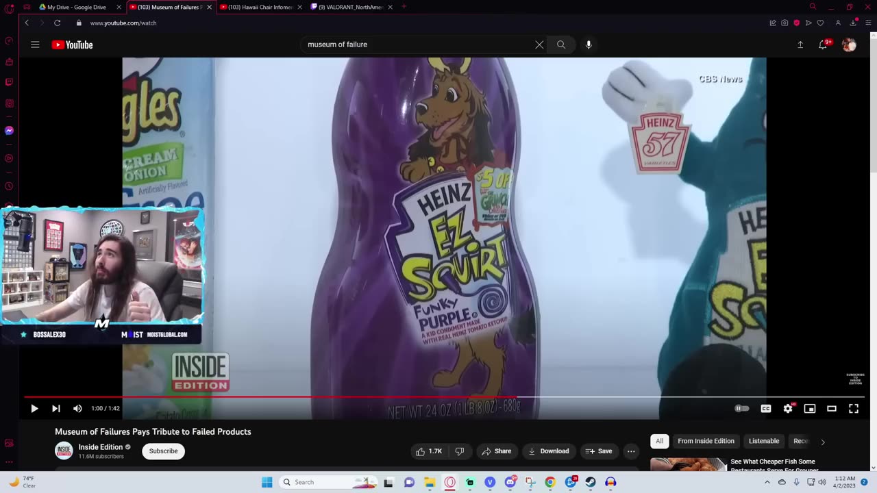Open Messenger in the Opera sidebar

click(9, 130)
